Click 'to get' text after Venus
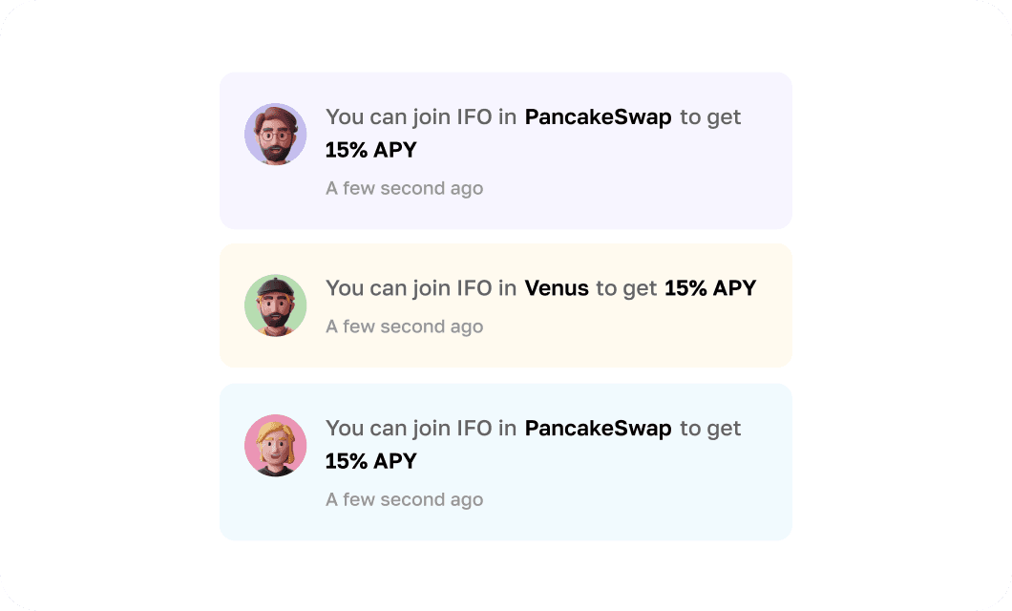Image resolution: width=1012 pixels, height=611 pixels. pos(626,288)
